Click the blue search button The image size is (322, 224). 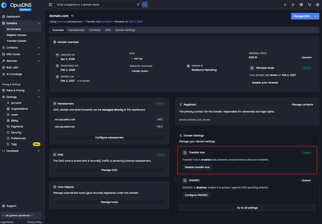tap(145, 4)
